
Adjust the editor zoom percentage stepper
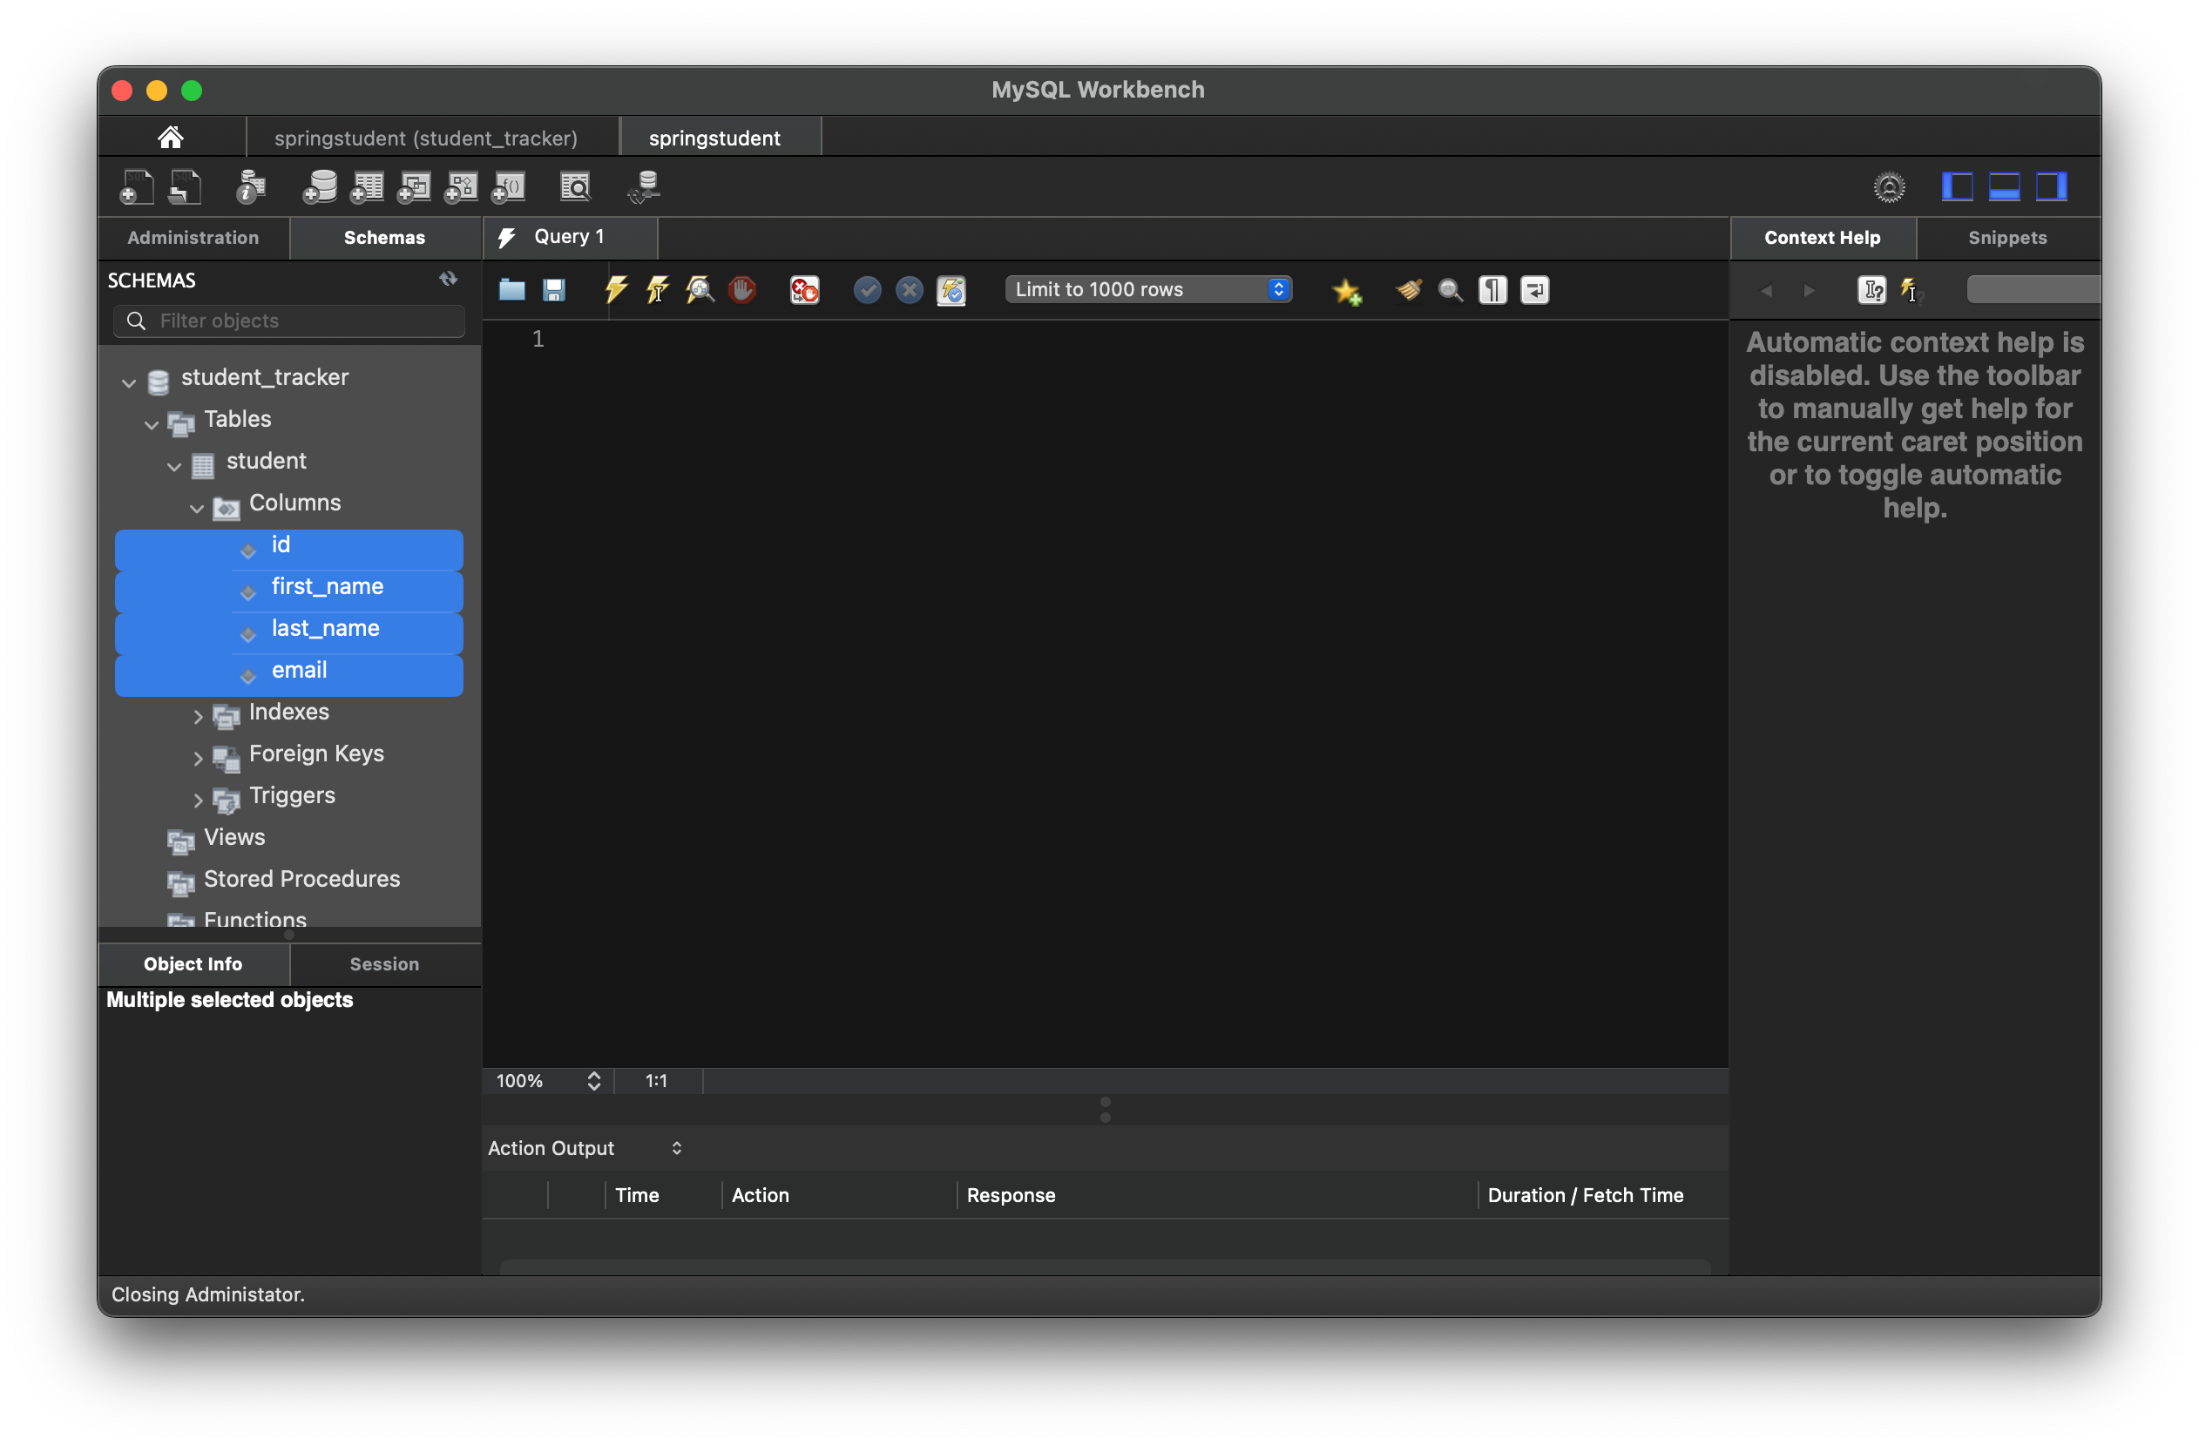pyautogui.click(x=594, y=1081)
